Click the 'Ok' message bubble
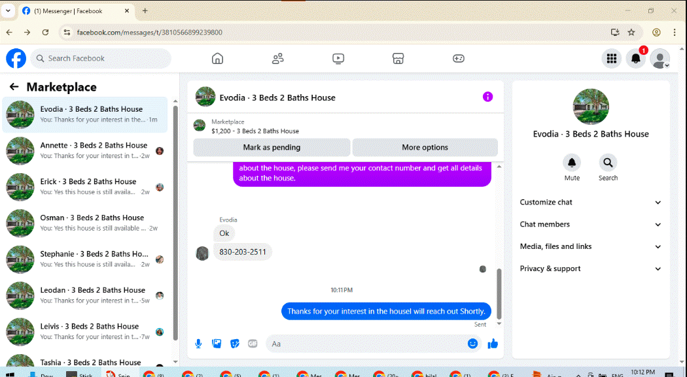The image size is (687, 377). pos(224,233)
